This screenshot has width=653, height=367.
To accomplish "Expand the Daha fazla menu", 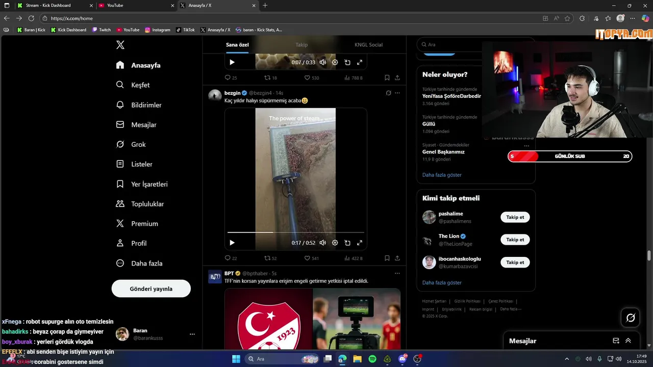I will (139, 264).
